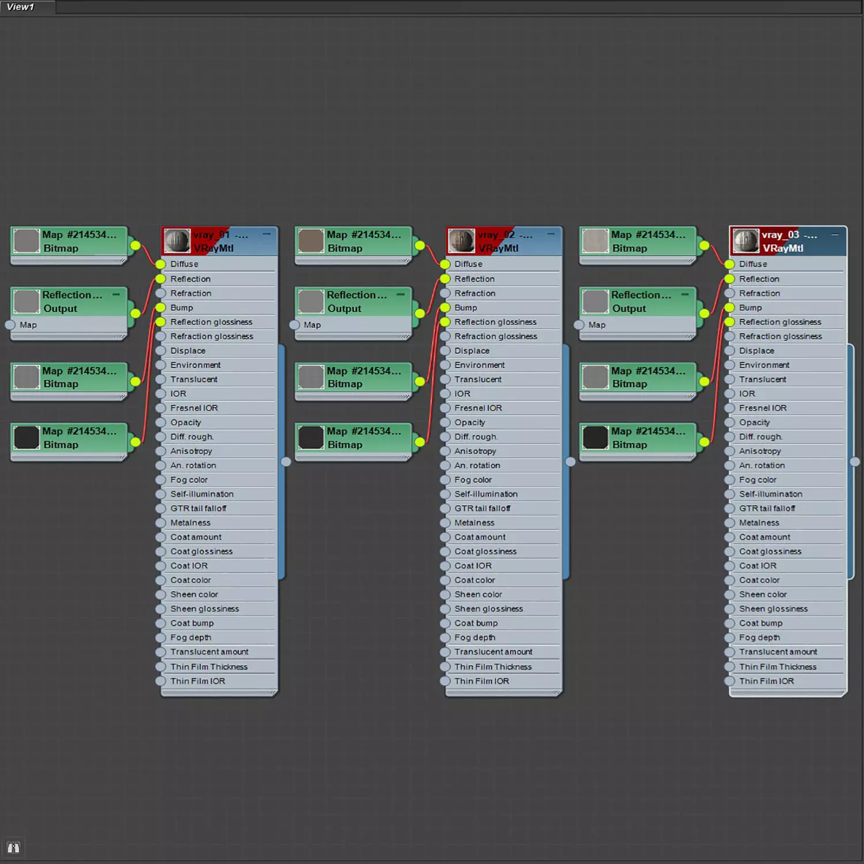Collapse the Reflection Output node feeding vray_02
Screen dimensions: 864x864
click(401, 294)
